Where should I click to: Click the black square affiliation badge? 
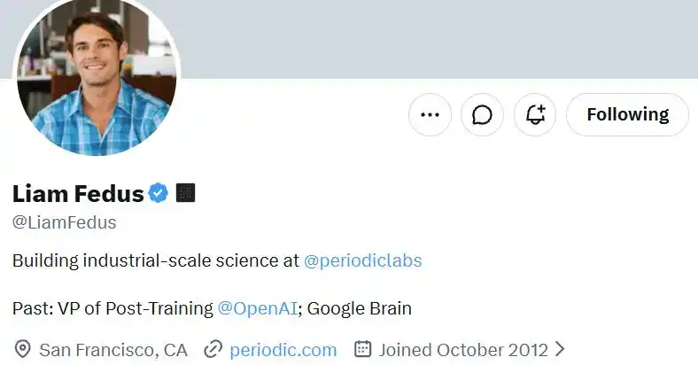click(186, 193)
